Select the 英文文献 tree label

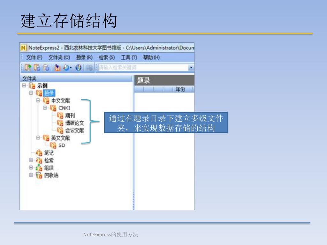(60, 138)
